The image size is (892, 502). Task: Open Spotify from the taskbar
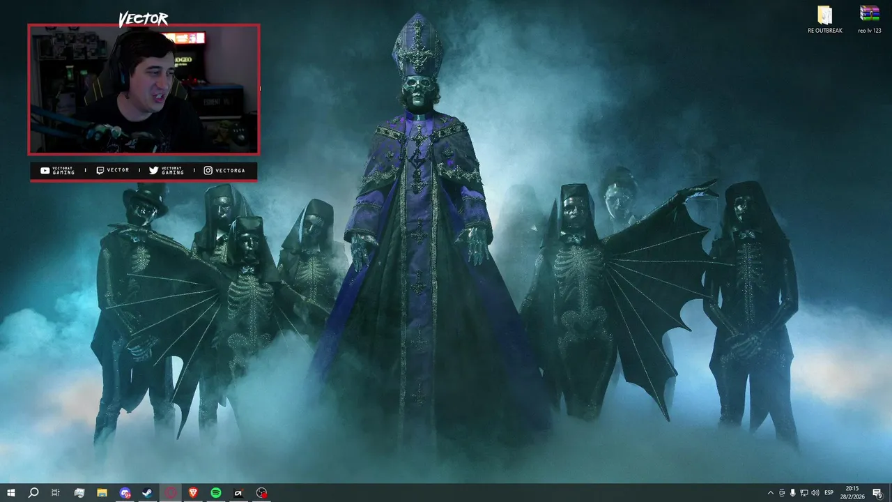coord(216,493)
